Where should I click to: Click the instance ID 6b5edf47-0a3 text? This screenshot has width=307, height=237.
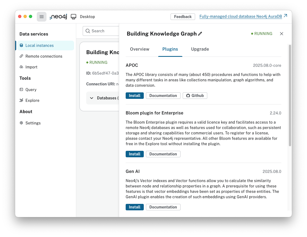pyautogui.click(x=105, y=73)
